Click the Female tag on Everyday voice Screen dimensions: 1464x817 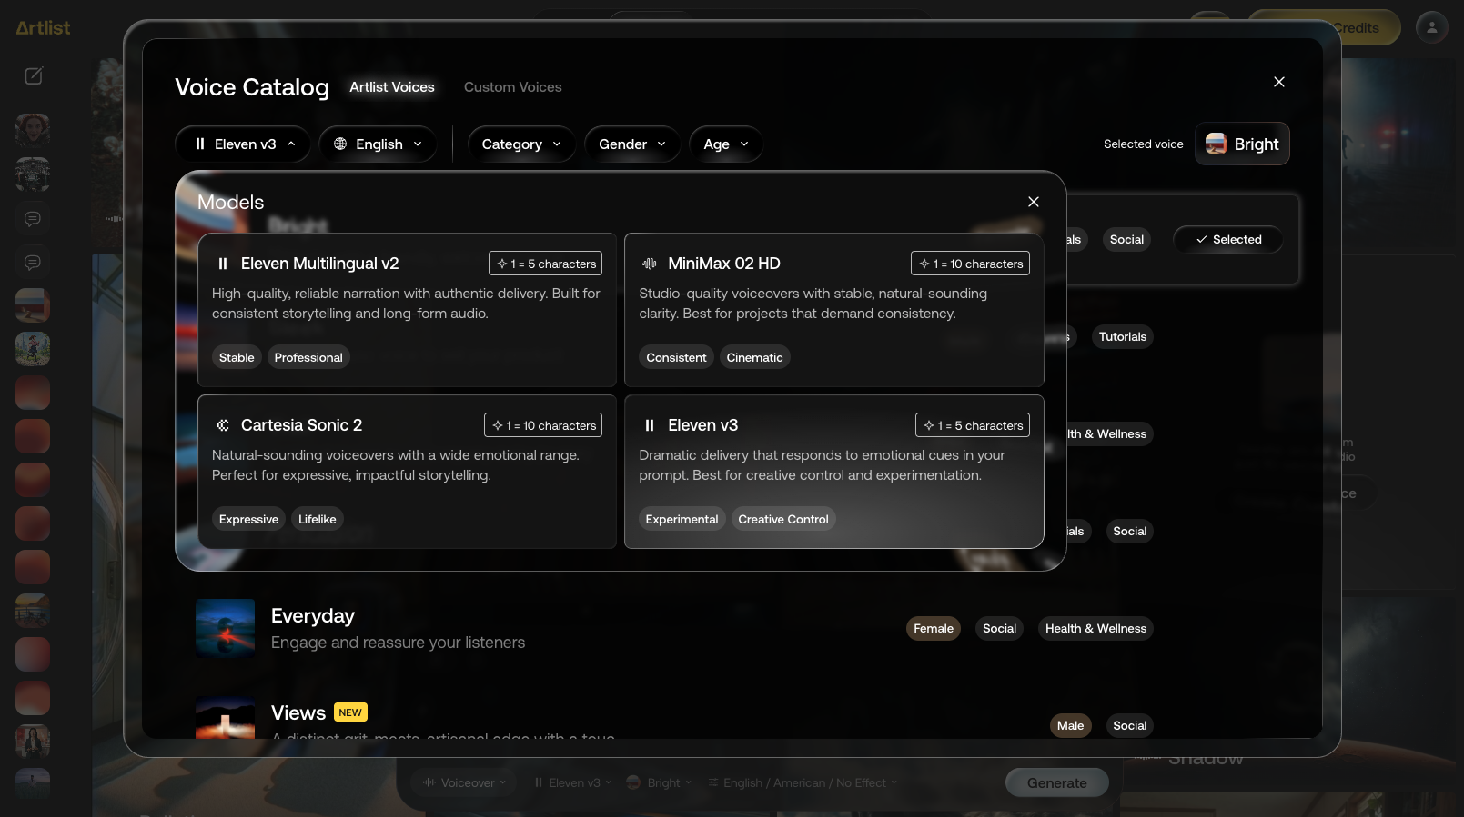(x=934, y=628)
